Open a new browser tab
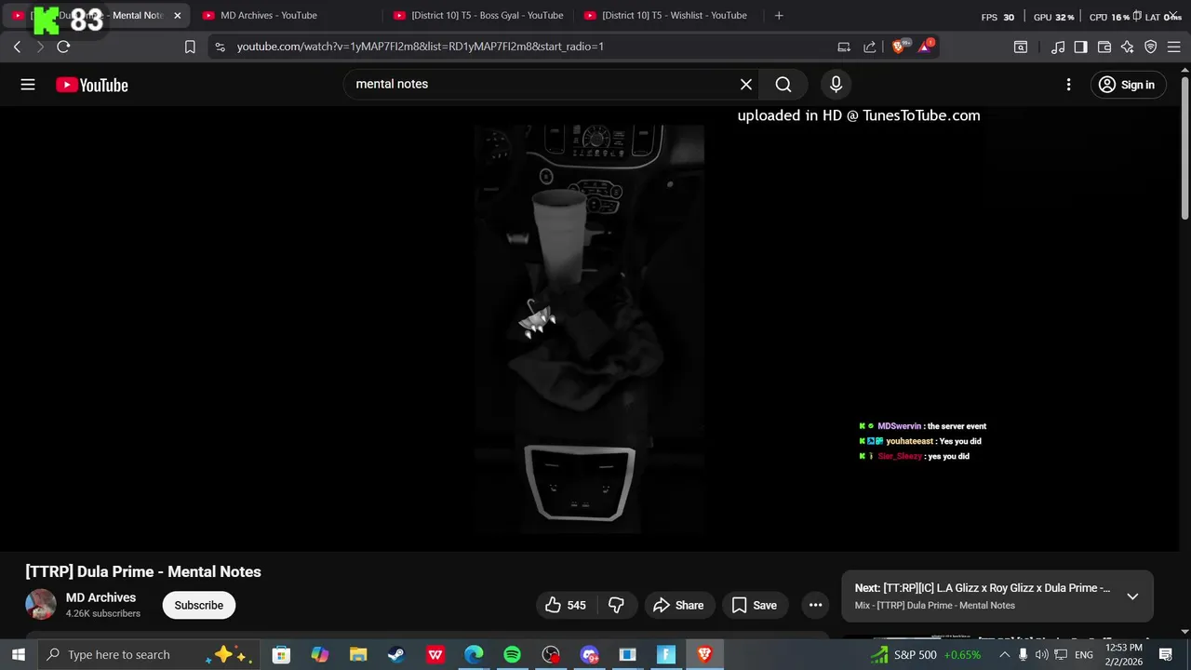 [x=779, y=16]
